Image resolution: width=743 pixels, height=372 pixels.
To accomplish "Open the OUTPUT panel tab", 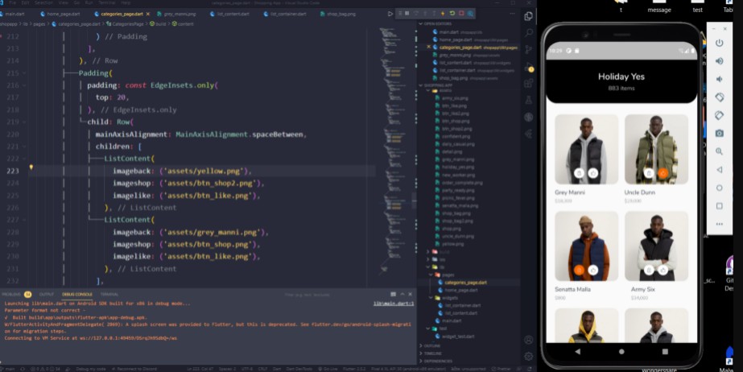I will pyautogui.click(x=47, y=294).
